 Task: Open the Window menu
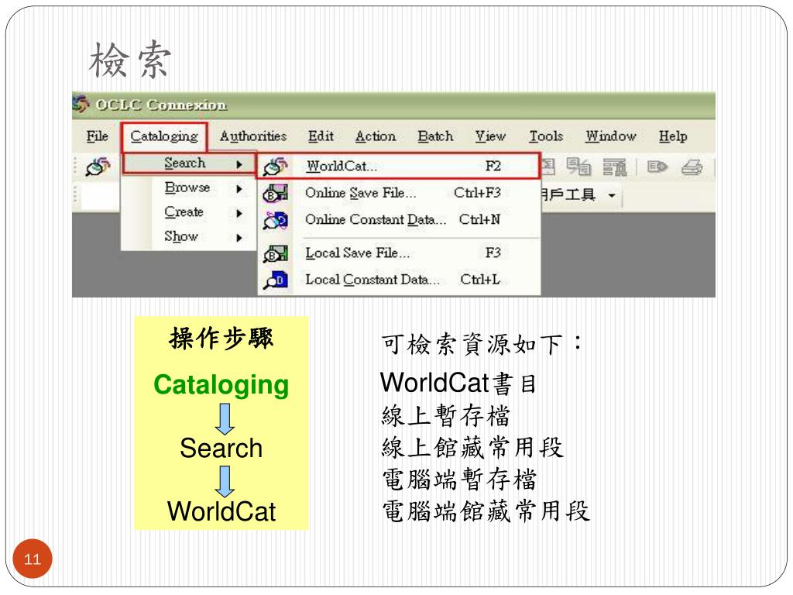coord(610,136)
